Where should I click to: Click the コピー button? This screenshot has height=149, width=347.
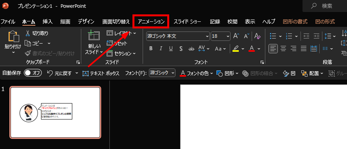pyautogui.click(x=34, y=43)
